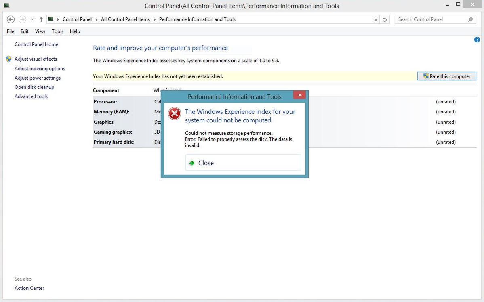Maximize the Control Panel window
The height and width of the screenshot is (302, 484).
coord(458,4)
